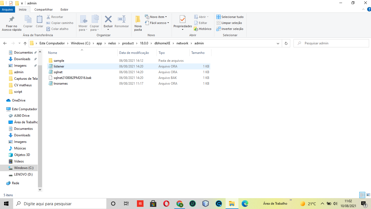
Task: Sort by Nome column header
Action: click(x=53, y=53)
